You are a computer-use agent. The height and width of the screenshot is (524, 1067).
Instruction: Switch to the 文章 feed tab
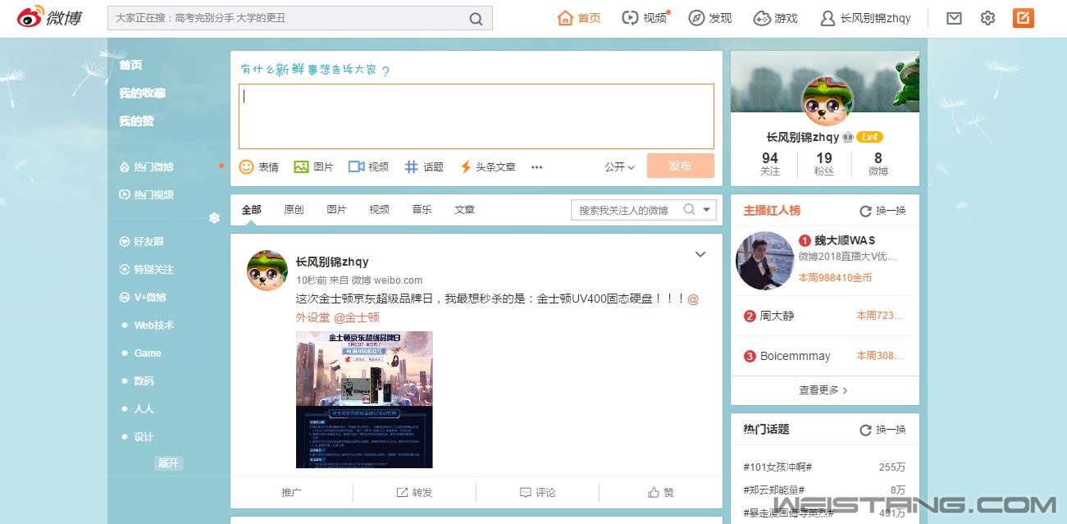point(464,210)
